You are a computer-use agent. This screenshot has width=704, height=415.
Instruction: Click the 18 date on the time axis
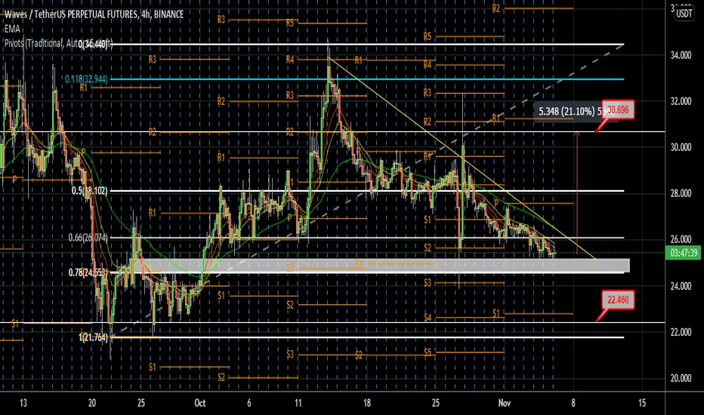(367, 403)
